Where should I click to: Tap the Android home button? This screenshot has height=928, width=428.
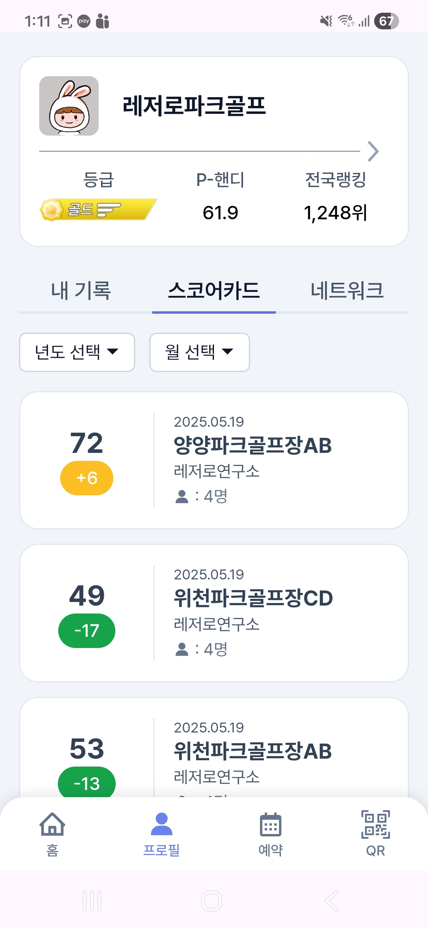coord(212,901)
